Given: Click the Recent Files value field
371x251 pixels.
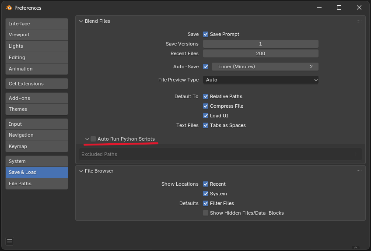Looking at the screenshot, I should click(x=260, y=53).
